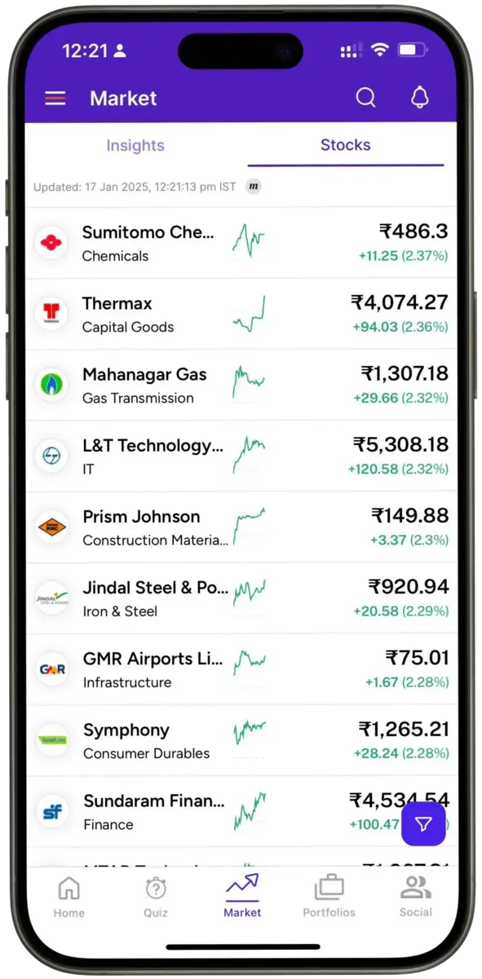Open GMR Airports Infrastructure row
The width and height of the screenshot is (482, 979).
tap(241, 669)
